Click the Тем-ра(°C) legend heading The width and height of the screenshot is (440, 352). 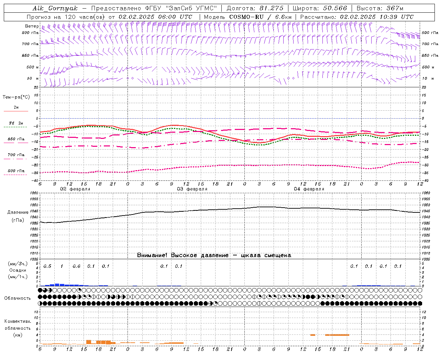coord(16,97)
